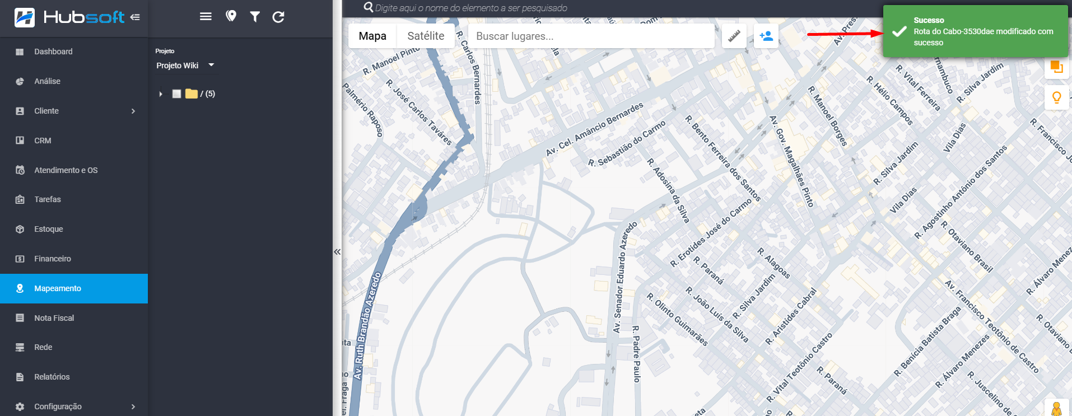The image size is (1072, 416).
Task: Select the ruler measure tool
Action: click(734, 36)
